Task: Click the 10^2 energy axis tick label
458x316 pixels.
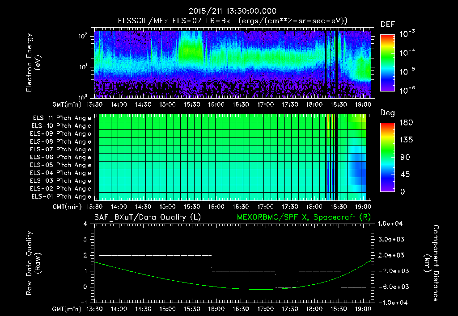Action: 83,36
